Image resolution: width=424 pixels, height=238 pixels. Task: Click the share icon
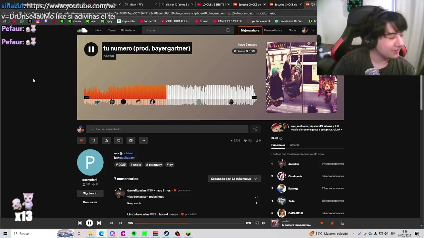tap(106, 140)
